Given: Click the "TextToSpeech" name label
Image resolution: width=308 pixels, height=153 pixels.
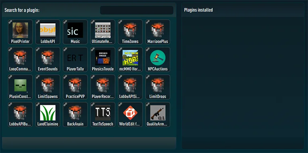Looking at the screenshot, I should click(103, 124).
